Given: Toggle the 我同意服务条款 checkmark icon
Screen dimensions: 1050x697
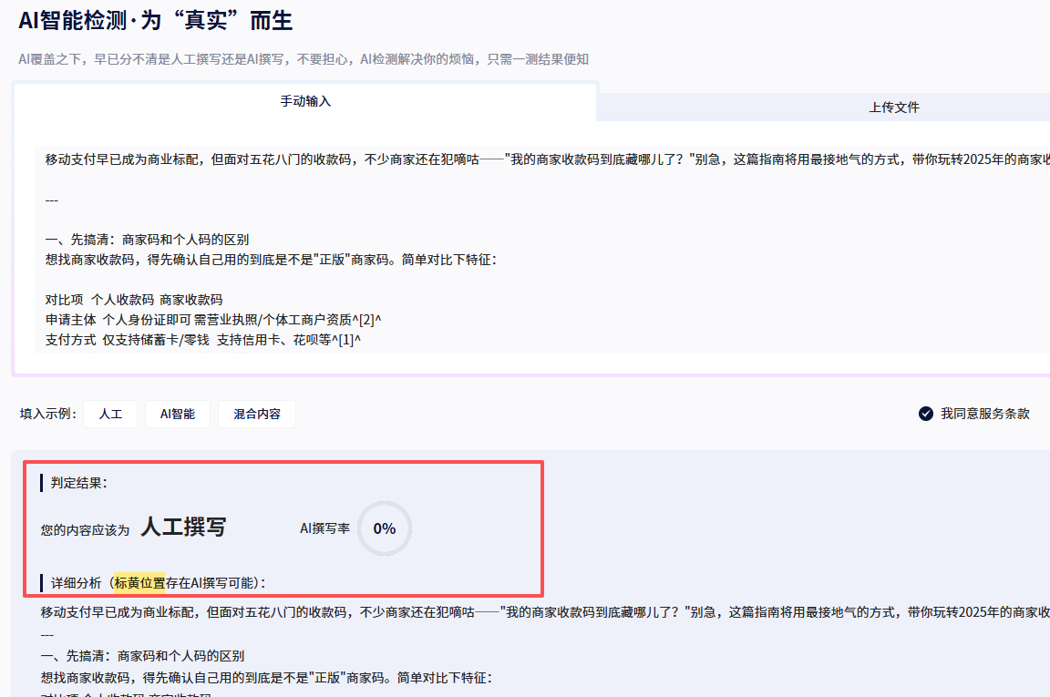Looking at the screenshot, I should click(926, 414).
